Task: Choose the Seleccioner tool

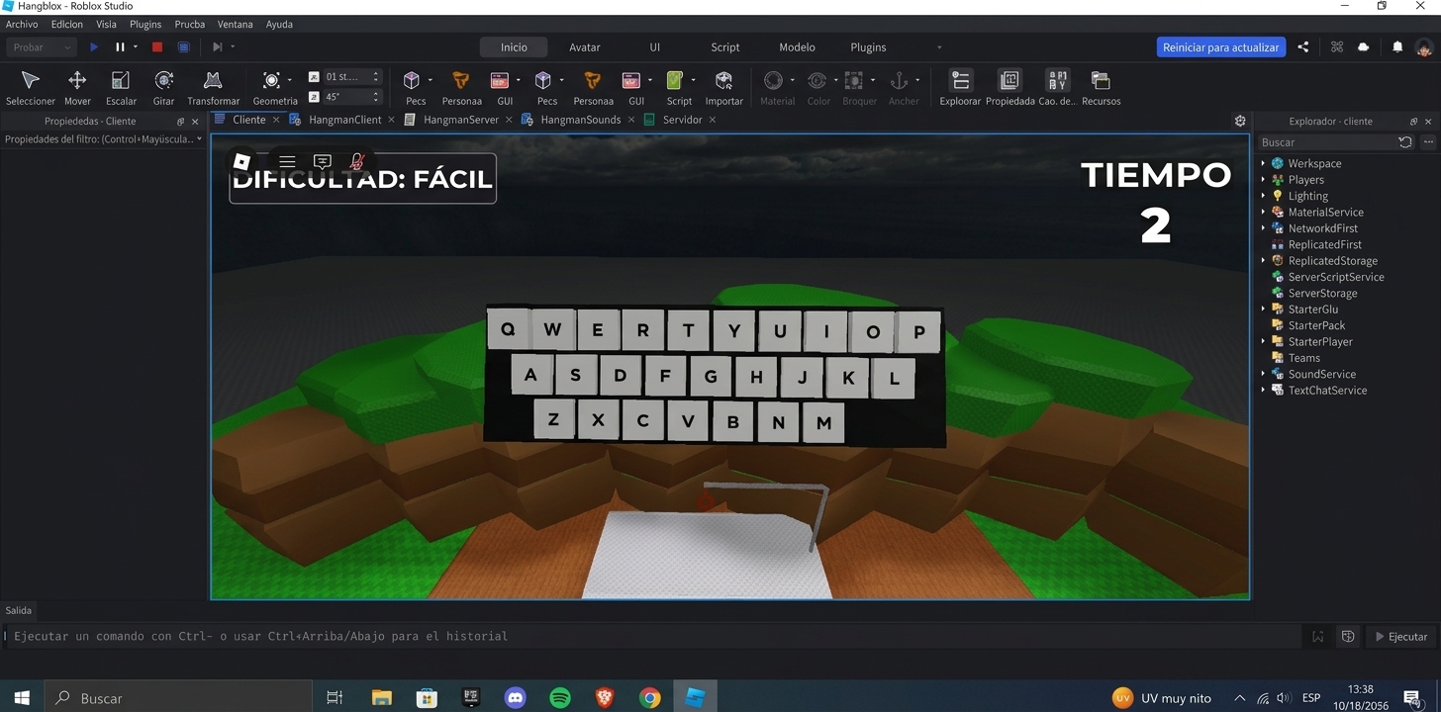Action: [x=31, y=87]
